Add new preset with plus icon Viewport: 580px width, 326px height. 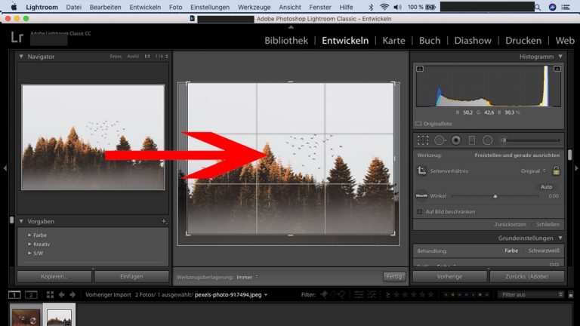(163, 221)
